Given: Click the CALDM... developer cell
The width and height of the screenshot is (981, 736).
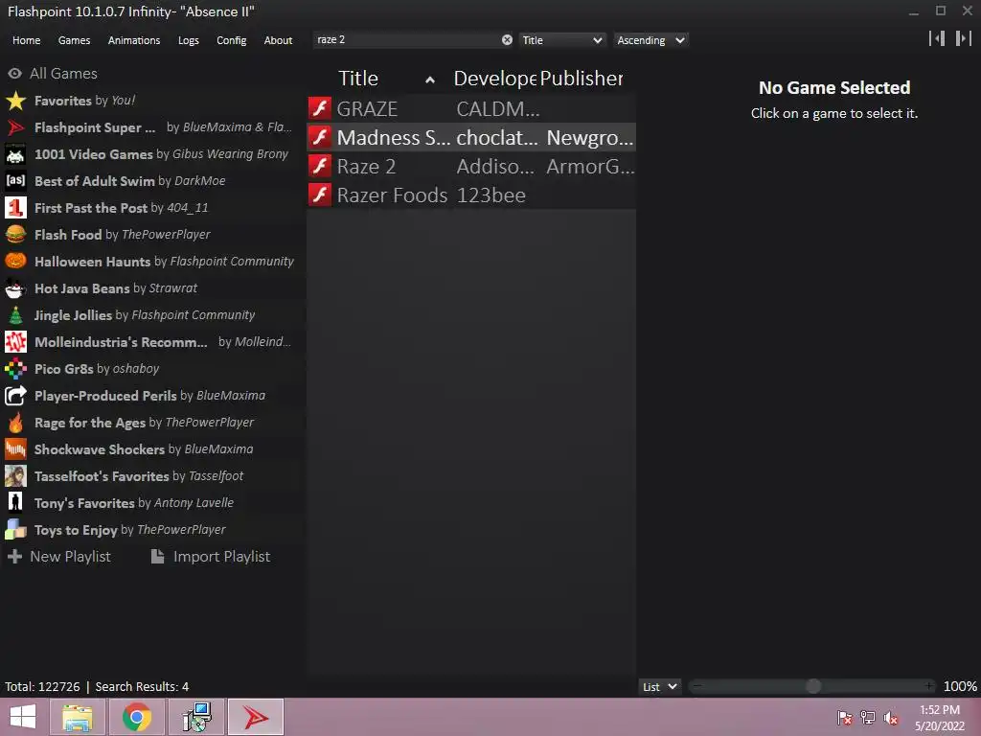Looking at the screenshot, I should coord(497,109).
